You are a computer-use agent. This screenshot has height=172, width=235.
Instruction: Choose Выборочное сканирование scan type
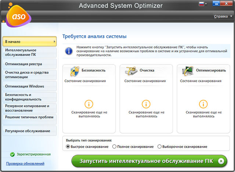click(159, 147)
